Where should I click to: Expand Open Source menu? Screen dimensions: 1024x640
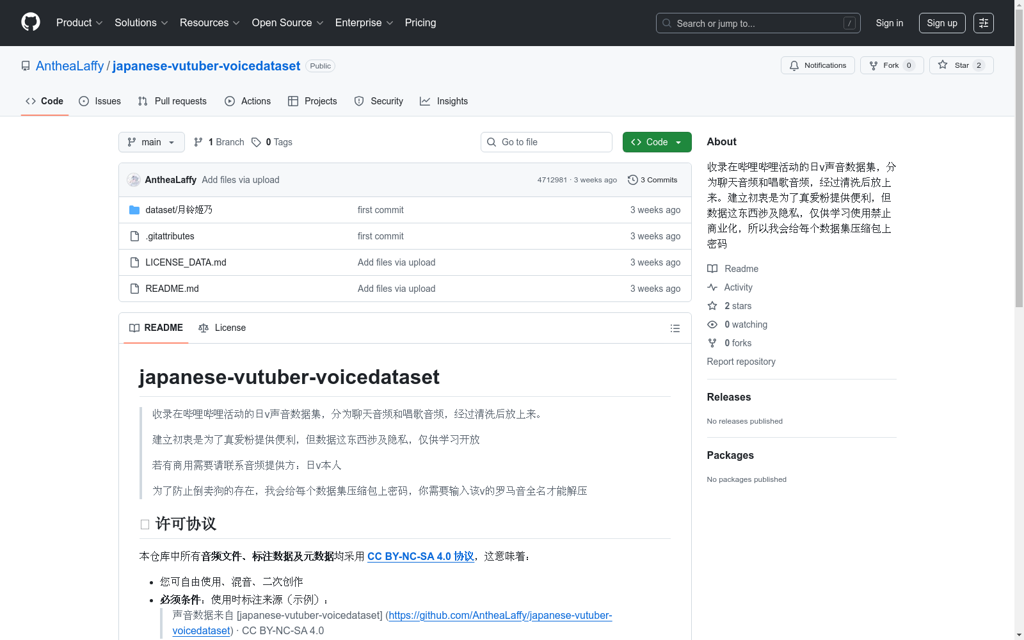point(288,22)
